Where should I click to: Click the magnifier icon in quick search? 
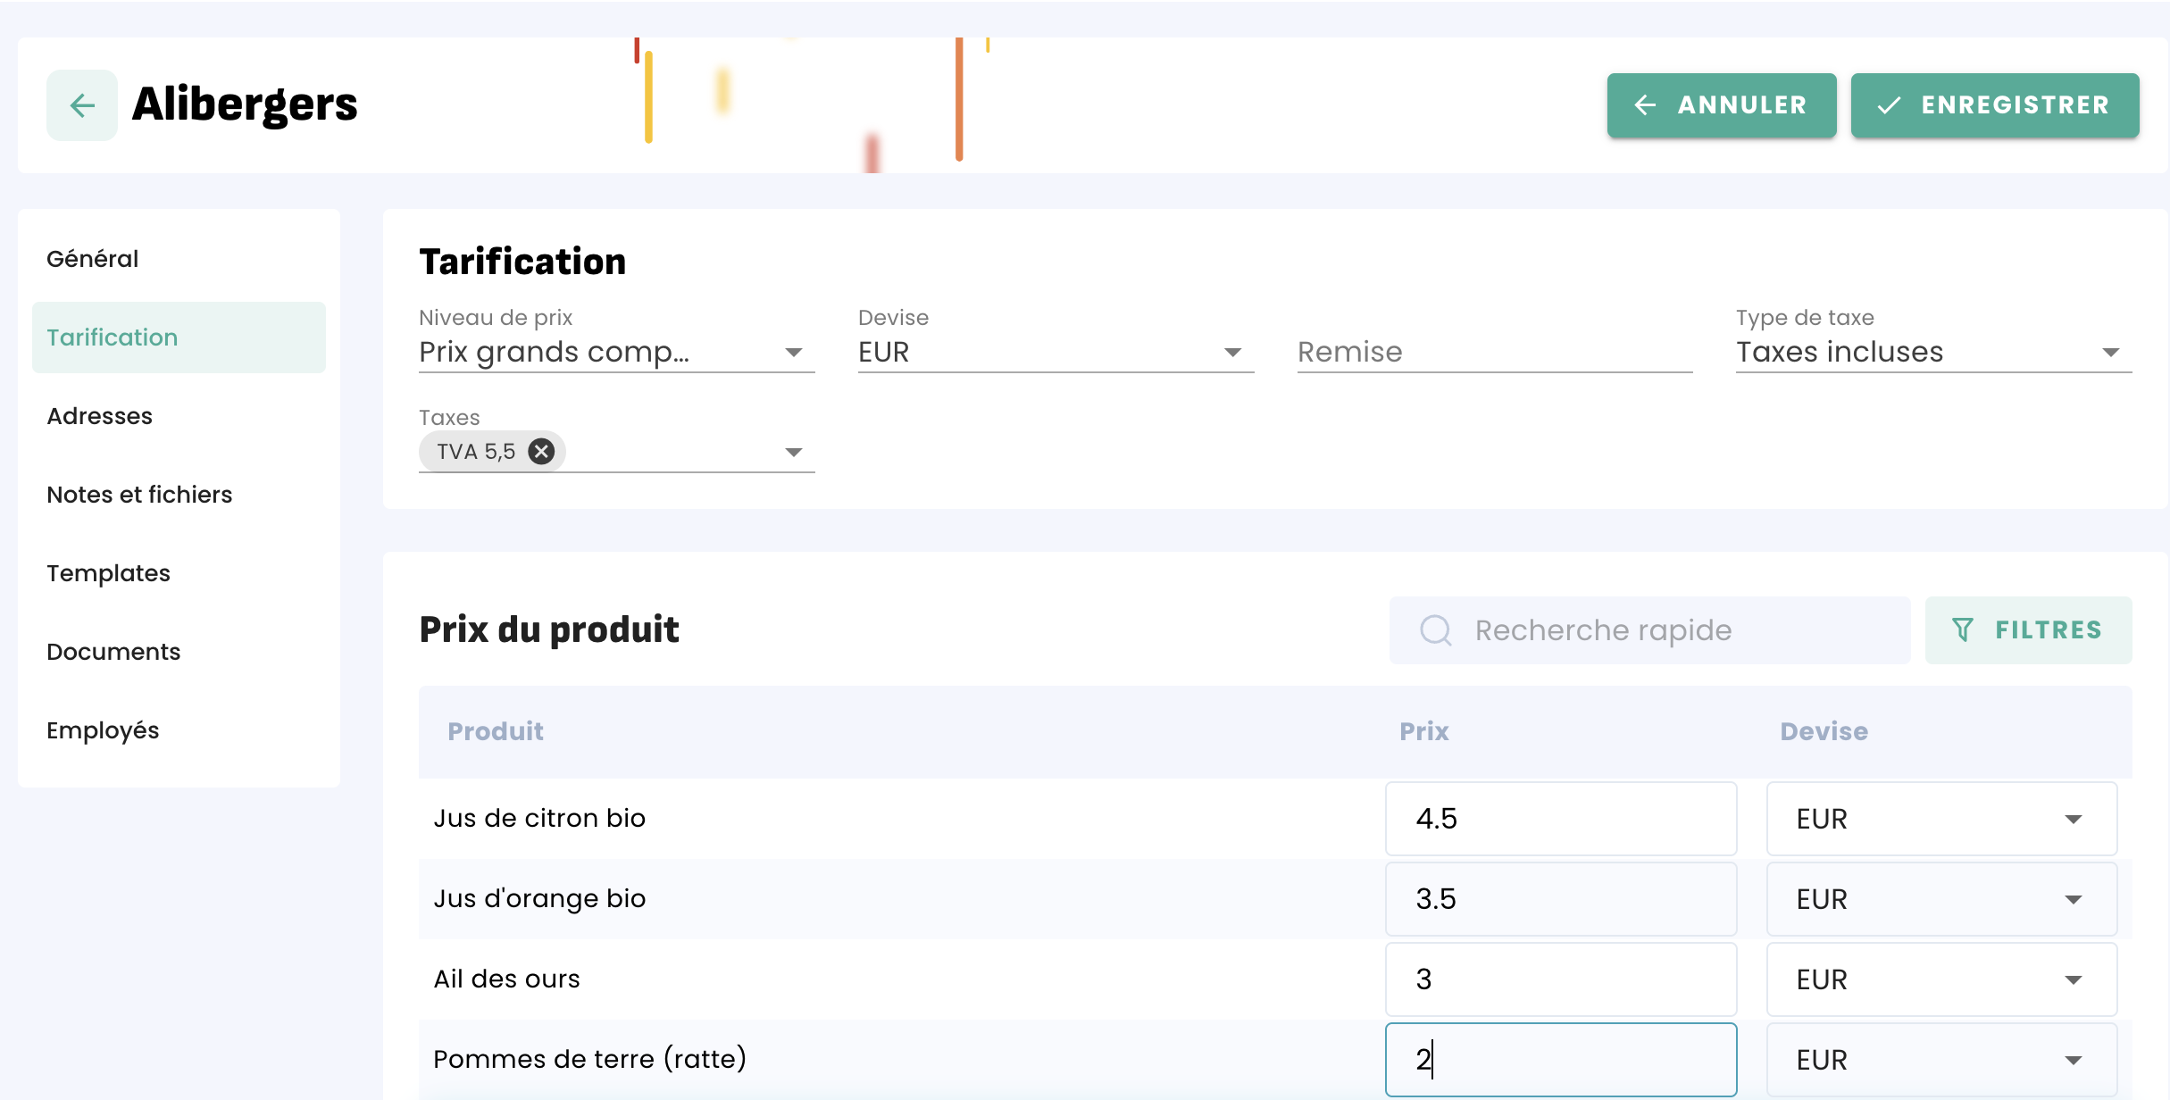coord(1435,630)
